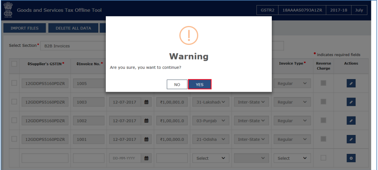Open 03-Punjab place of supply dropdown

(211, 120)
